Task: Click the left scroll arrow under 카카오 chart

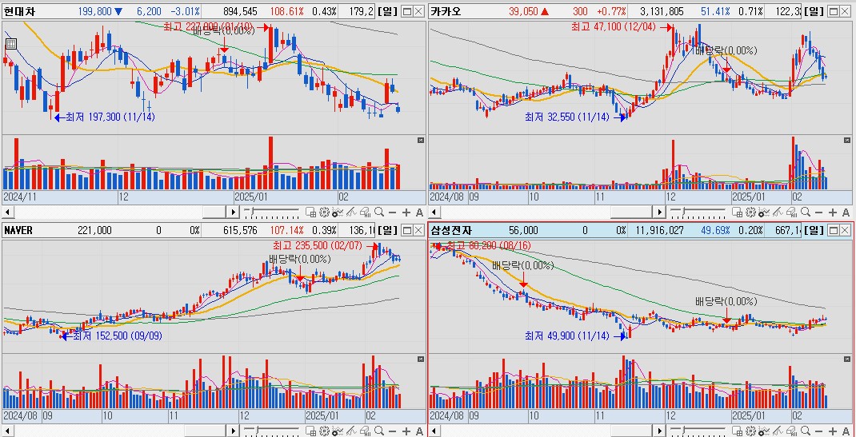Action: [434, 212]
